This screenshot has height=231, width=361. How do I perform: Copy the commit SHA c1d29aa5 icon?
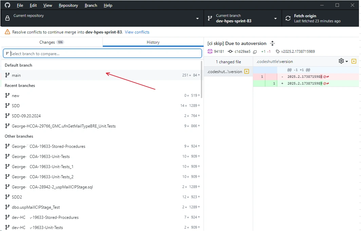tap(254, 52)
